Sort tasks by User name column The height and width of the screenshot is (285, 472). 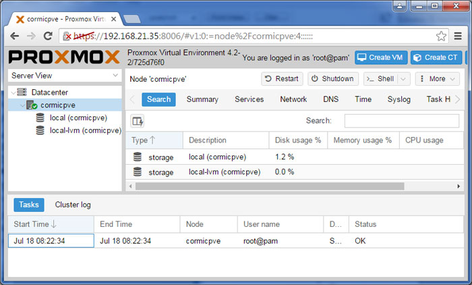281,224
